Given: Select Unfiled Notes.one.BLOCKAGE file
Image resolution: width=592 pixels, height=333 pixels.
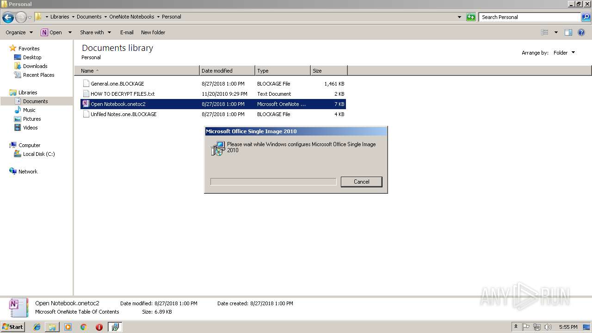Looking at the screenshot, I should pos(213,114).
